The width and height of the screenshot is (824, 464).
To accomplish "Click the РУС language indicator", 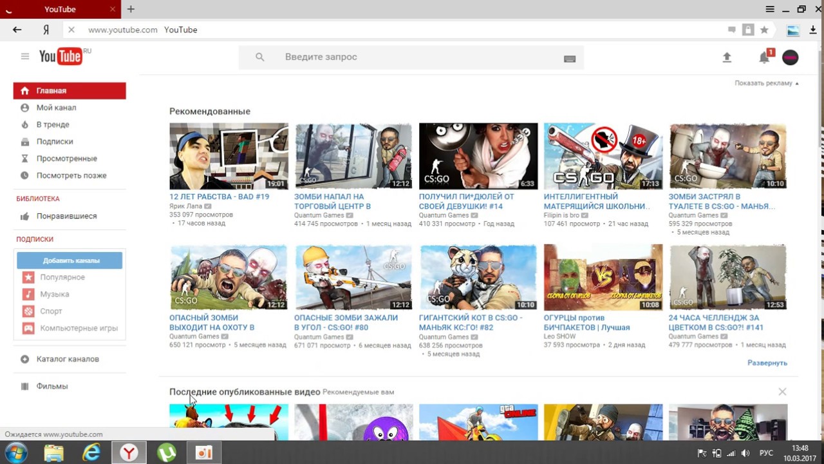I will point(766,453).
